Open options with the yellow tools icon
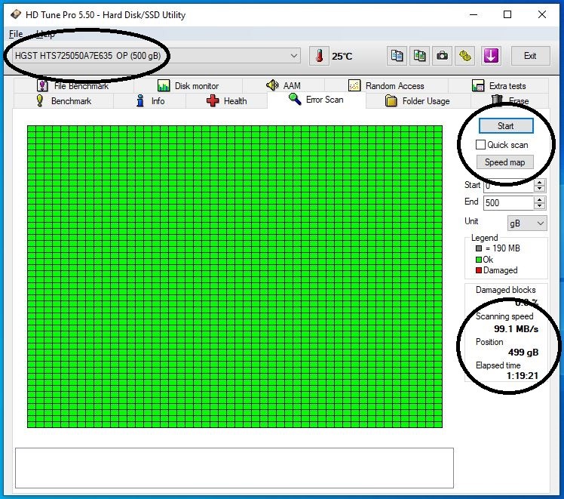Viewport: 564px width, 499px height. point(464,56)
